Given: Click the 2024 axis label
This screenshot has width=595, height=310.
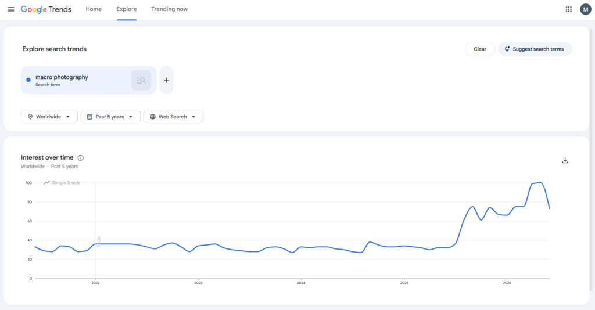Looking at the screenshot, I should (x=301, y=283).
